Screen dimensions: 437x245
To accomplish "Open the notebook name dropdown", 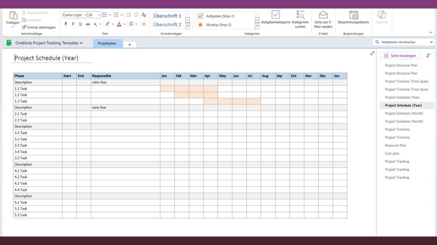I will point(81,43).
